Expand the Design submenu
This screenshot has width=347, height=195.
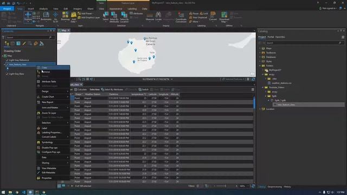coord(53,92)
